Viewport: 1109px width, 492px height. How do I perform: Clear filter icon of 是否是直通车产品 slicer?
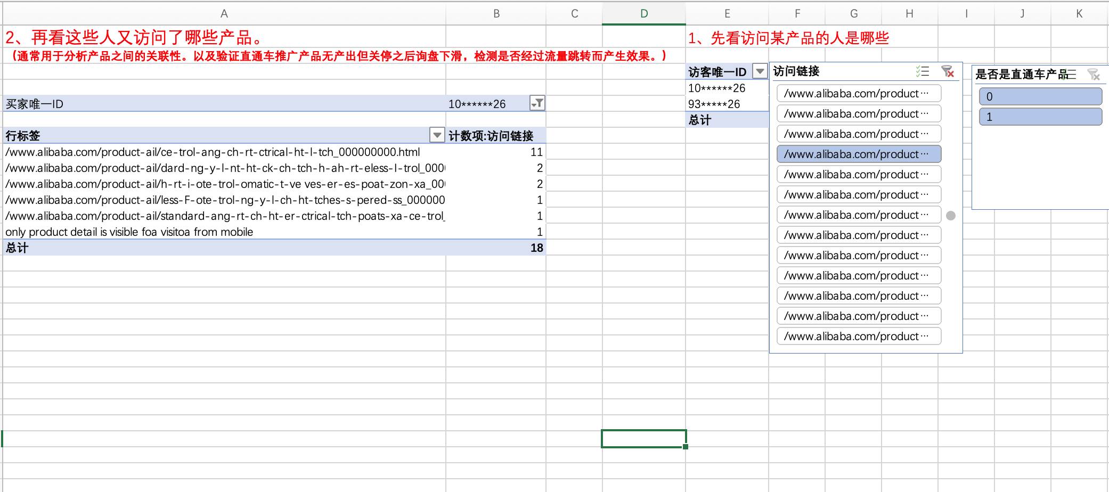click(1094, 74)
